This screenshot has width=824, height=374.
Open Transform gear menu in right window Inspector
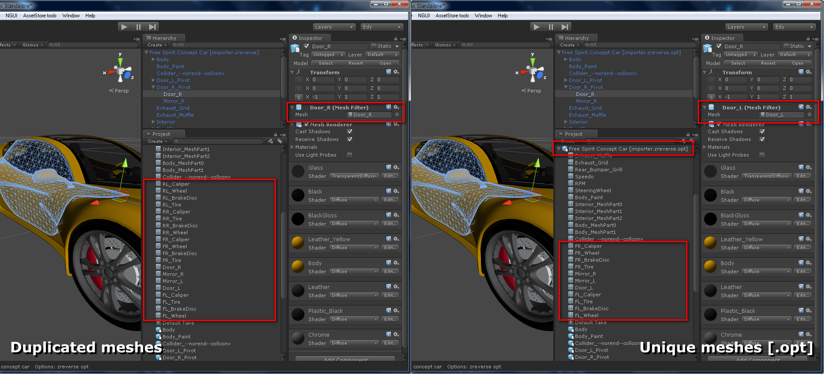[808, 72]
